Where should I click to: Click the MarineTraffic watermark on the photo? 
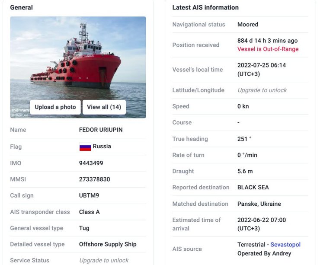point(20,110)
